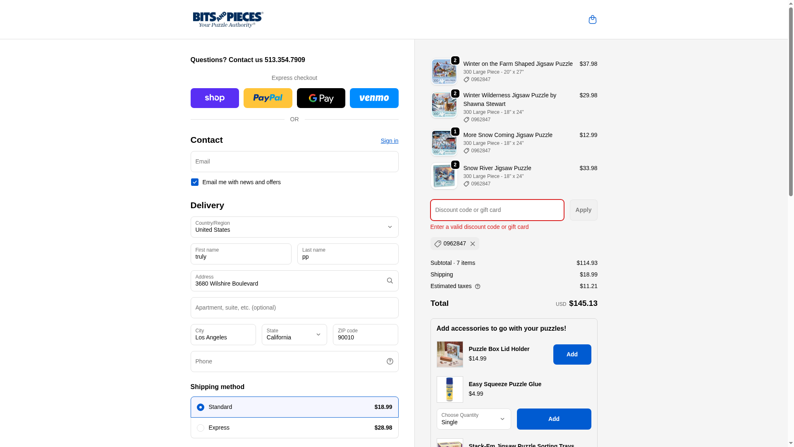Open the phone field help icon
This screenshot has width=794, height=447.
pyautogui.click(x=390, y=361)
